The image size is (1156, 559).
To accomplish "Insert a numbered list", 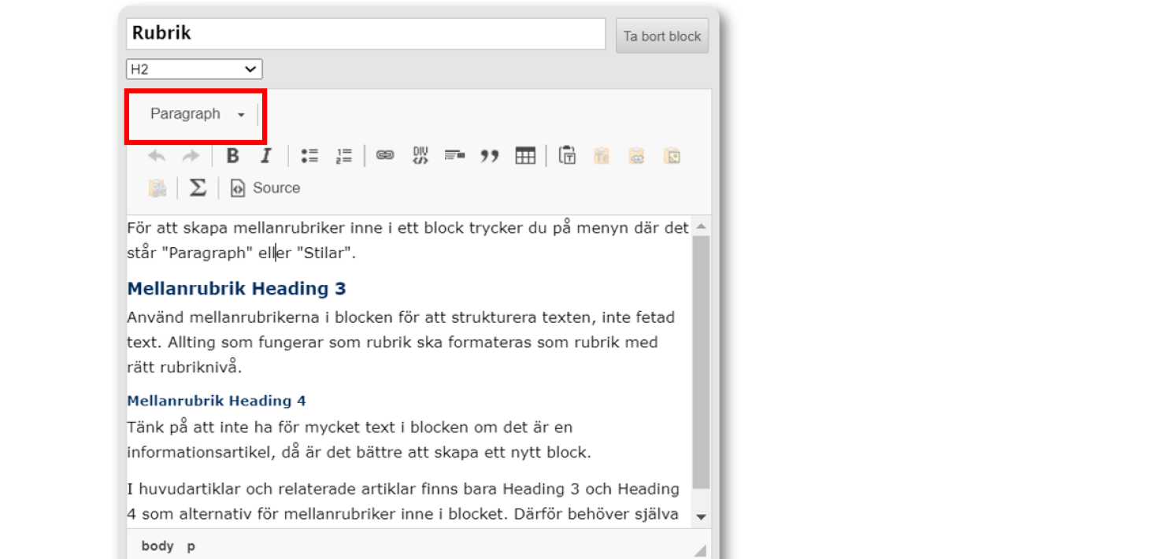I will click(343, 156).
